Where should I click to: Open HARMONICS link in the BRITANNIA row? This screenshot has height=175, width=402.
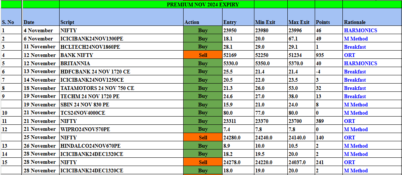pos(360,63)
